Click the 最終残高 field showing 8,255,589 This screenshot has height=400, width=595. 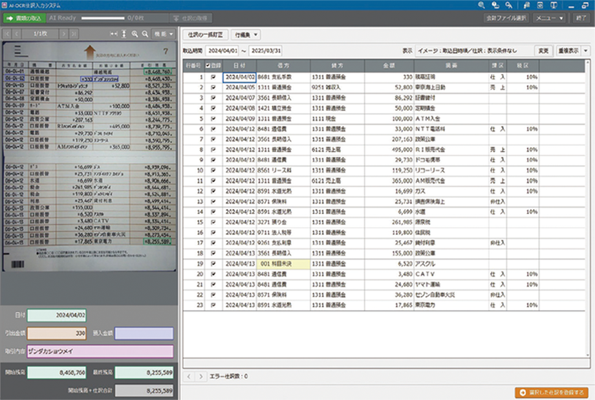144,373
